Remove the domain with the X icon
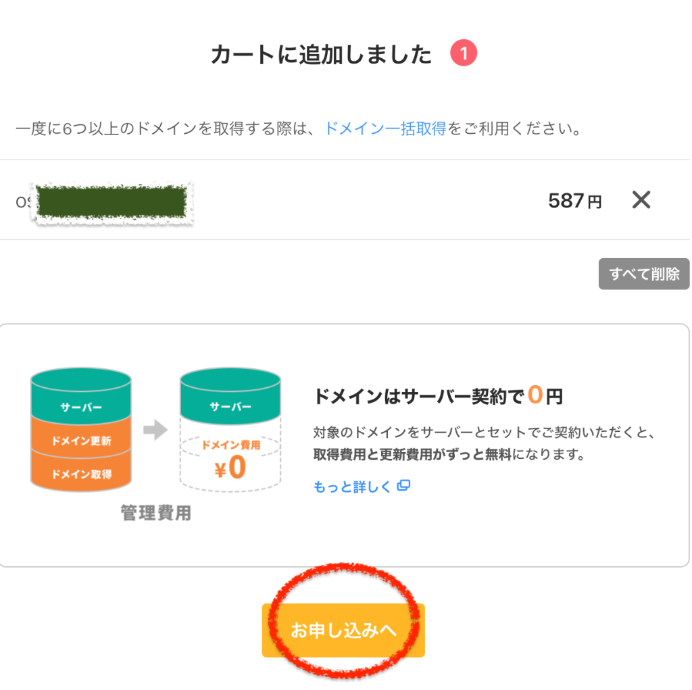 point(641,200)
